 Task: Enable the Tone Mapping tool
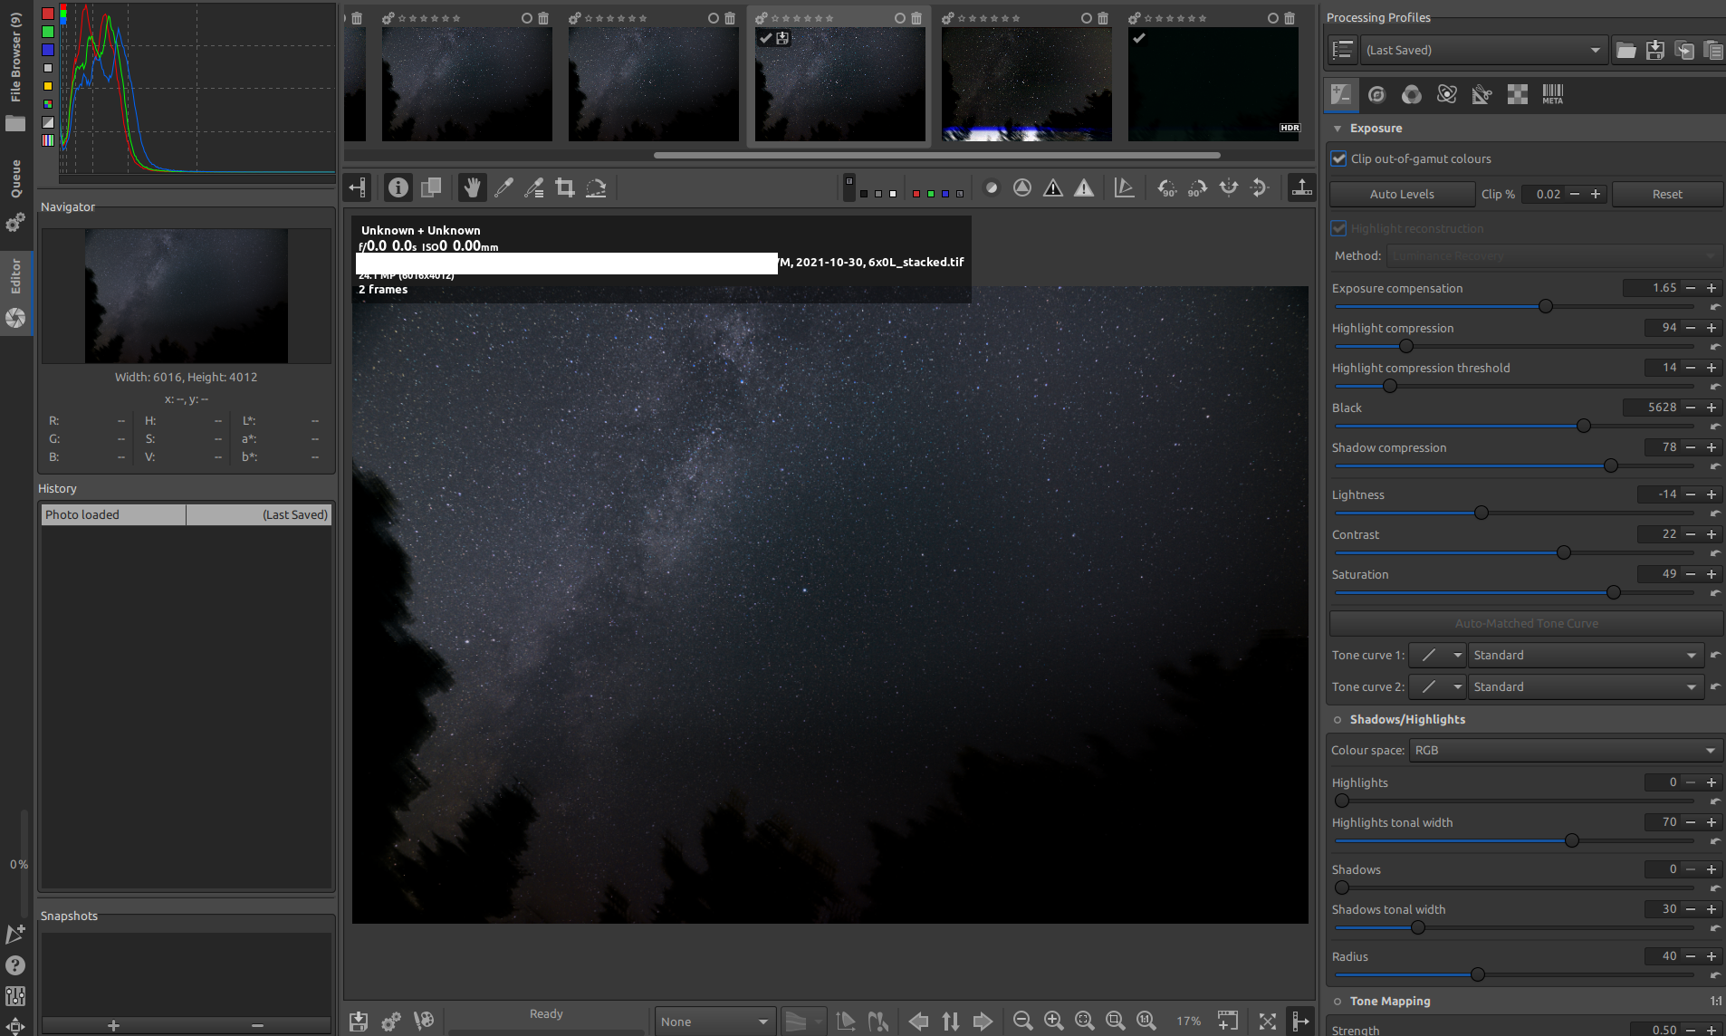(1338, 1002)
